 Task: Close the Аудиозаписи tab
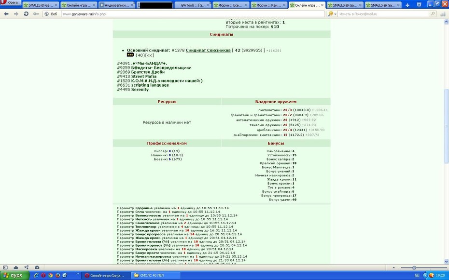click(132, 5)
